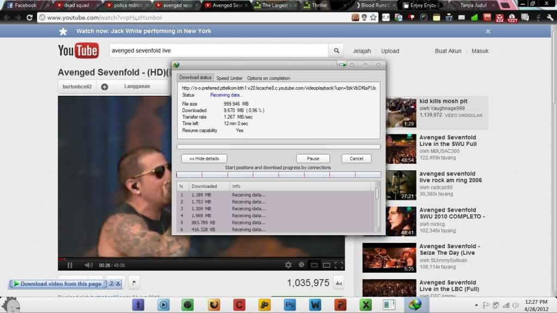Click the watch later clock icon in player
Image resolution: width=557 pixels, height=313 pixels.
(x=301, y=265)
